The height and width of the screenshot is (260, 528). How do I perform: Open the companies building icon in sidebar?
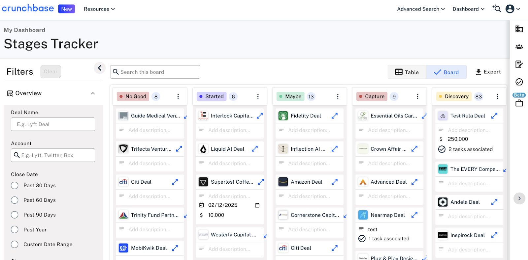pos(519,29)
